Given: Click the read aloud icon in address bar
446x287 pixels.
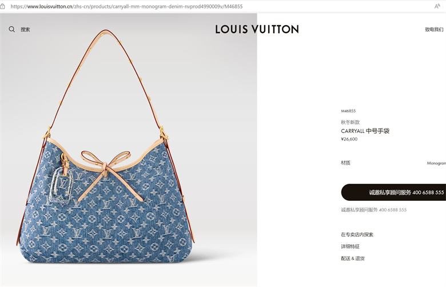Looking at the screenshot, I should [437, 6].
